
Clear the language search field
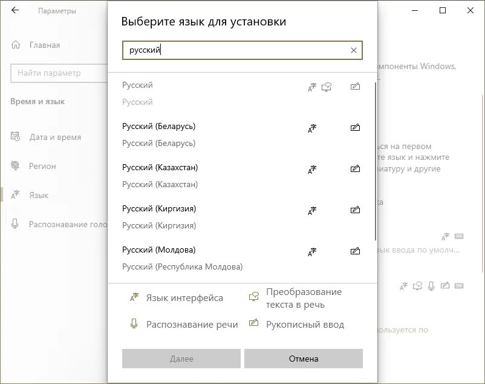(x=354, y=50)
